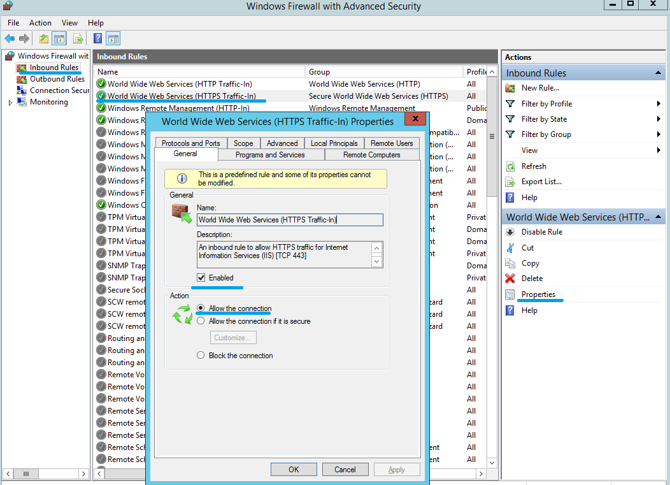670x485 pixels.
Task: Open the View submenu arrow in Actions
Action: (x=659, y=150)
